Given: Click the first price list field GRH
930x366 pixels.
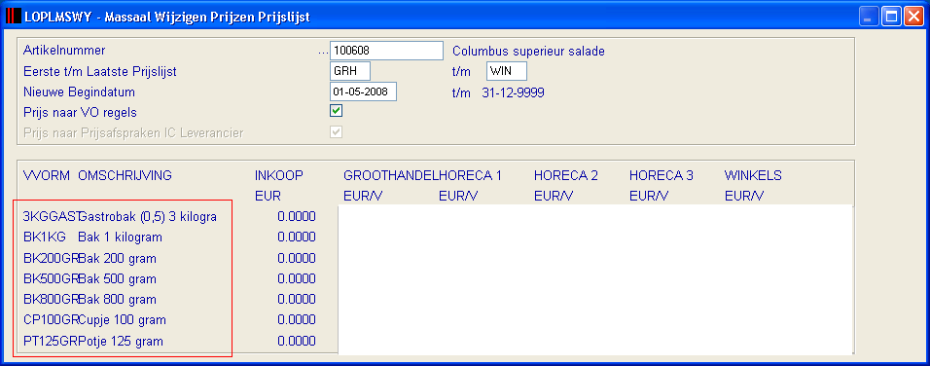Looking at the screenshot, I should click(x=350, y=71).
